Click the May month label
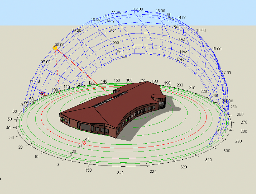Image resolution: width=256 pixels, height=194 pixels. [111, 21]
